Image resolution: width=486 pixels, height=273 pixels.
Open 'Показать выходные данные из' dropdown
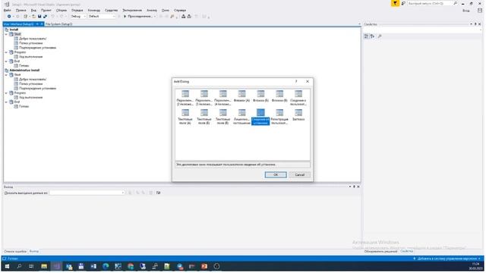[87, 193]
